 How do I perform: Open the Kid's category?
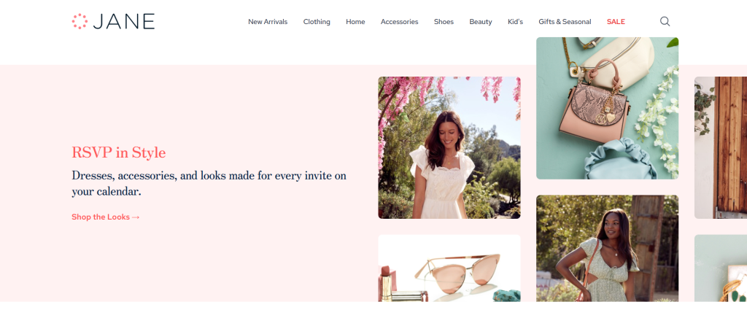(x=515, y=22)
